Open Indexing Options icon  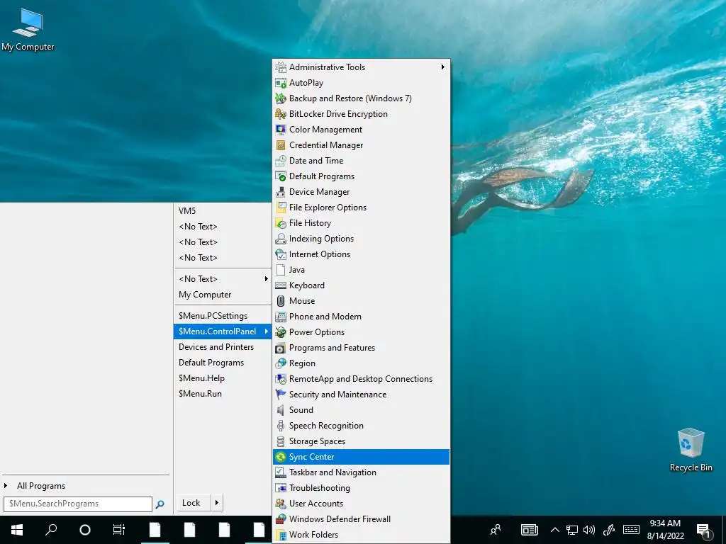(x=281, y=239)
